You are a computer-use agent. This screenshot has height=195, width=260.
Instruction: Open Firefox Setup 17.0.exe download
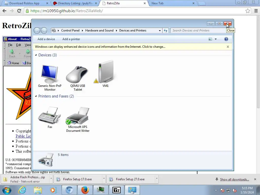click(78, 179)
